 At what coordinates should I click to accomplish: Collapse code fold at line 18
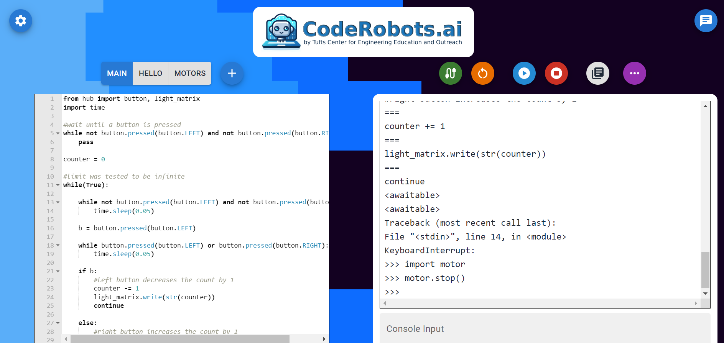(x=58, y=245)
